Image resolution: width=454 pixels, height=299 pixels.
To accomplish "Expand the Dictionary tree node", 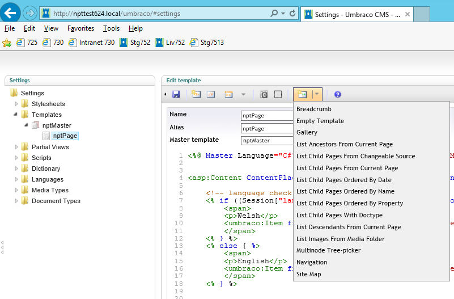I will (16, 169).
